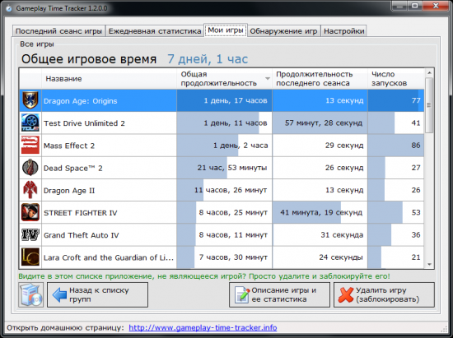Viewport: 453px width, 338px height.
Task: Click the 8 часов, 11 минут cell
Action: [x=224, y=234]
